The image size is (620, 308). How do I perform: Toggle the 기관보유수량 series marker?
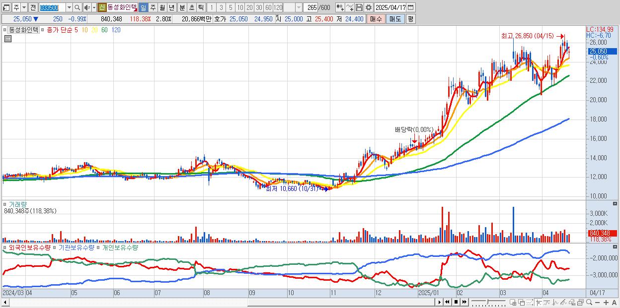point(55,247)
